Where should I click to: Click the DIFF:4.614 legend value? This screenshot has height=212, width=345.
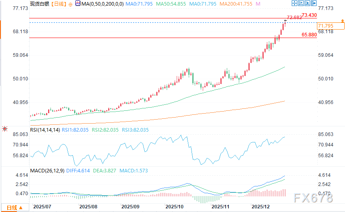[x=78, y=171]
